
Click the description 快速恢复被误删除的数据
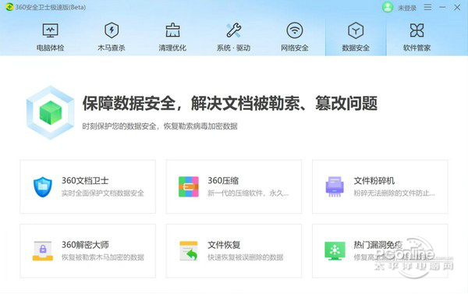tap(246, 257)
